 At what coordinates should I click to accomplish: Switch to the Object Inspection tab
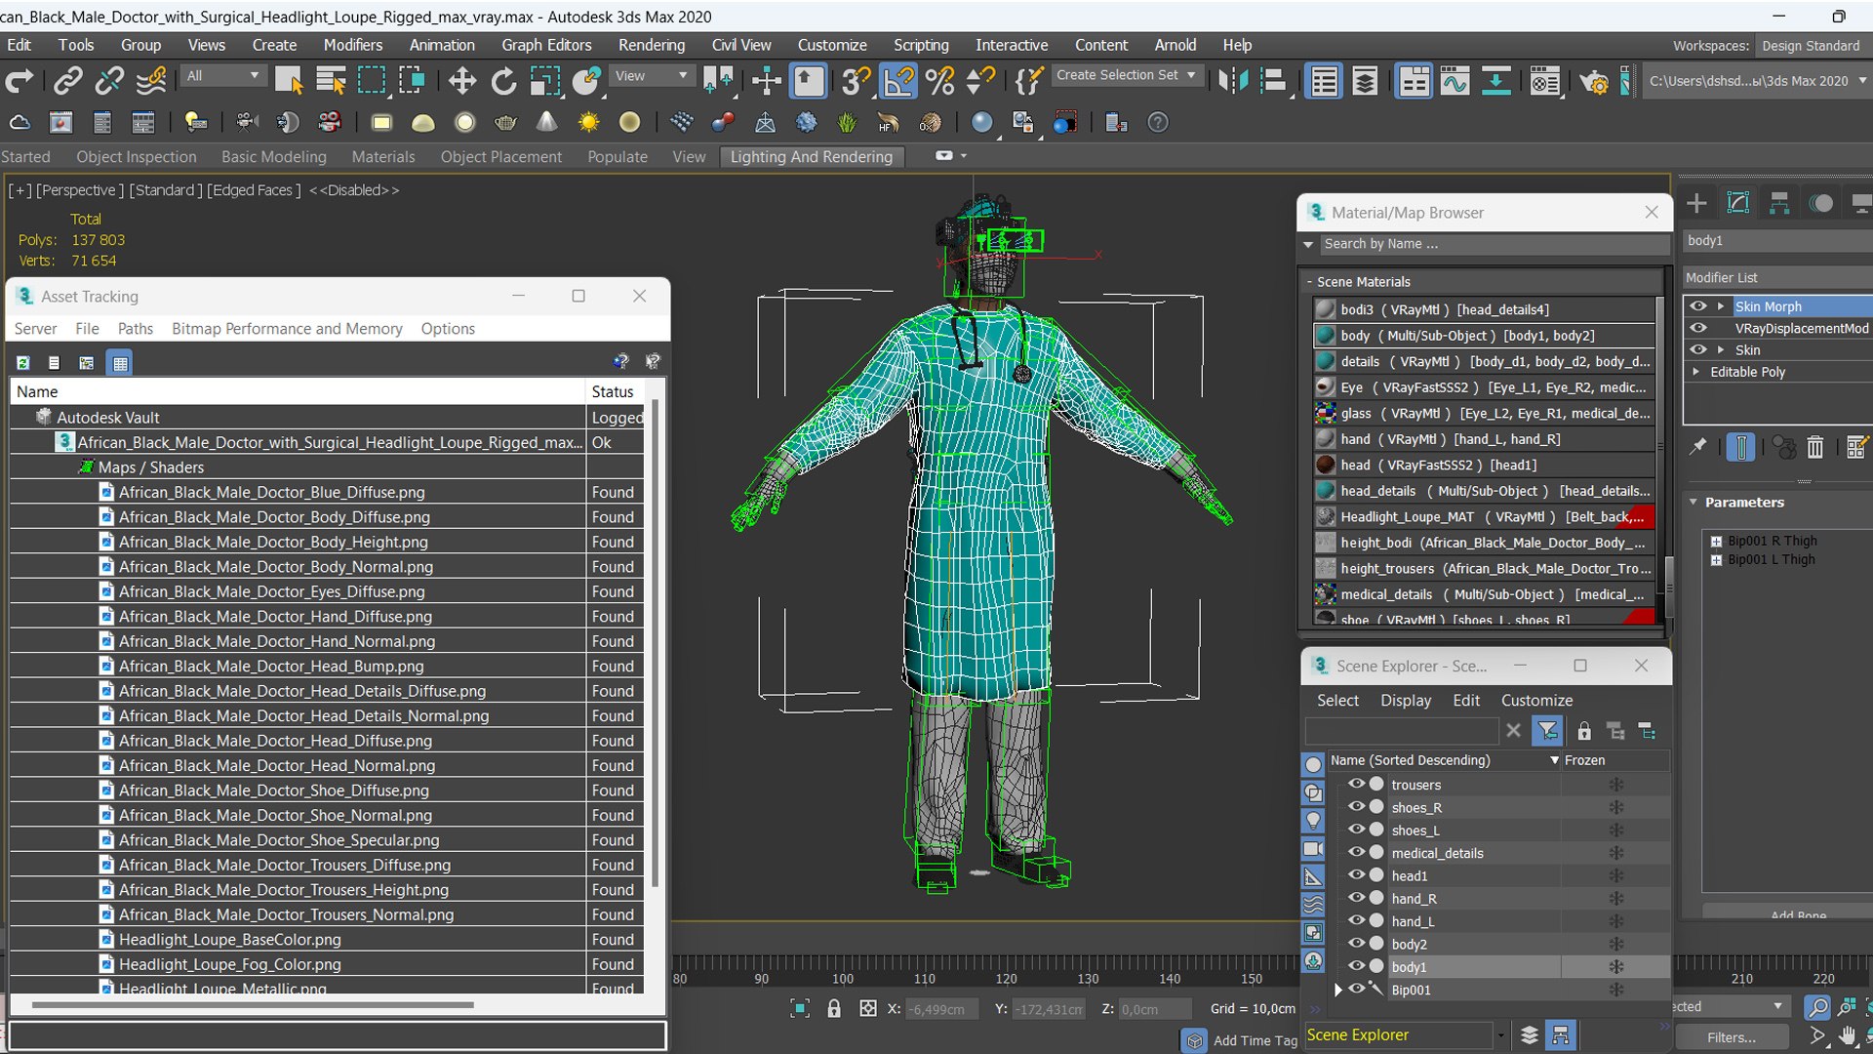pos(137,157)
